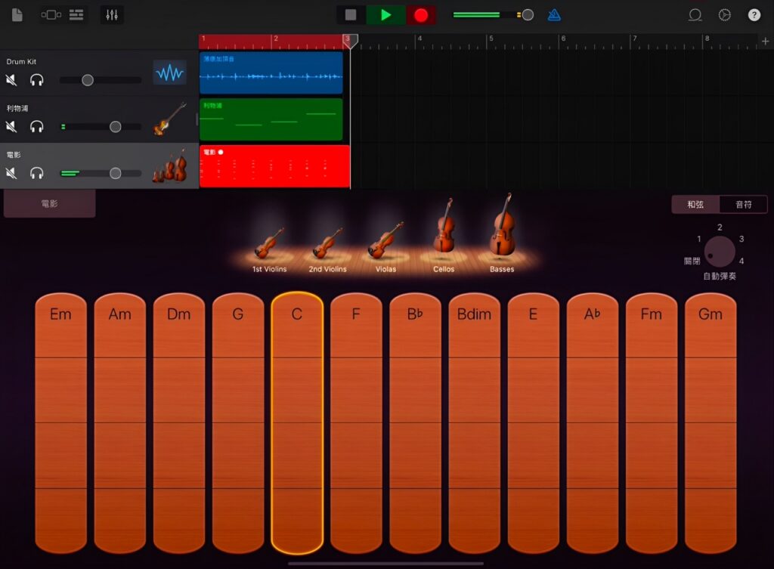Screen dimensions: 774x569
Task: Open the mixer track controls
Action: [x=112, y=15]
